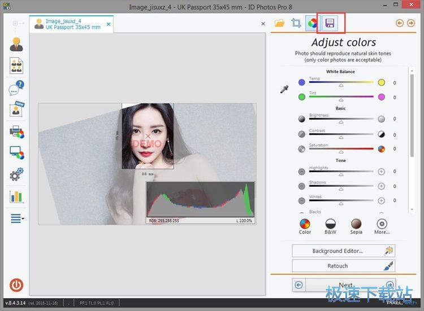Increase Brightness with light sphere icon
Image resolution: width=424 pixels, height=311 pixels.
[382, 119]
